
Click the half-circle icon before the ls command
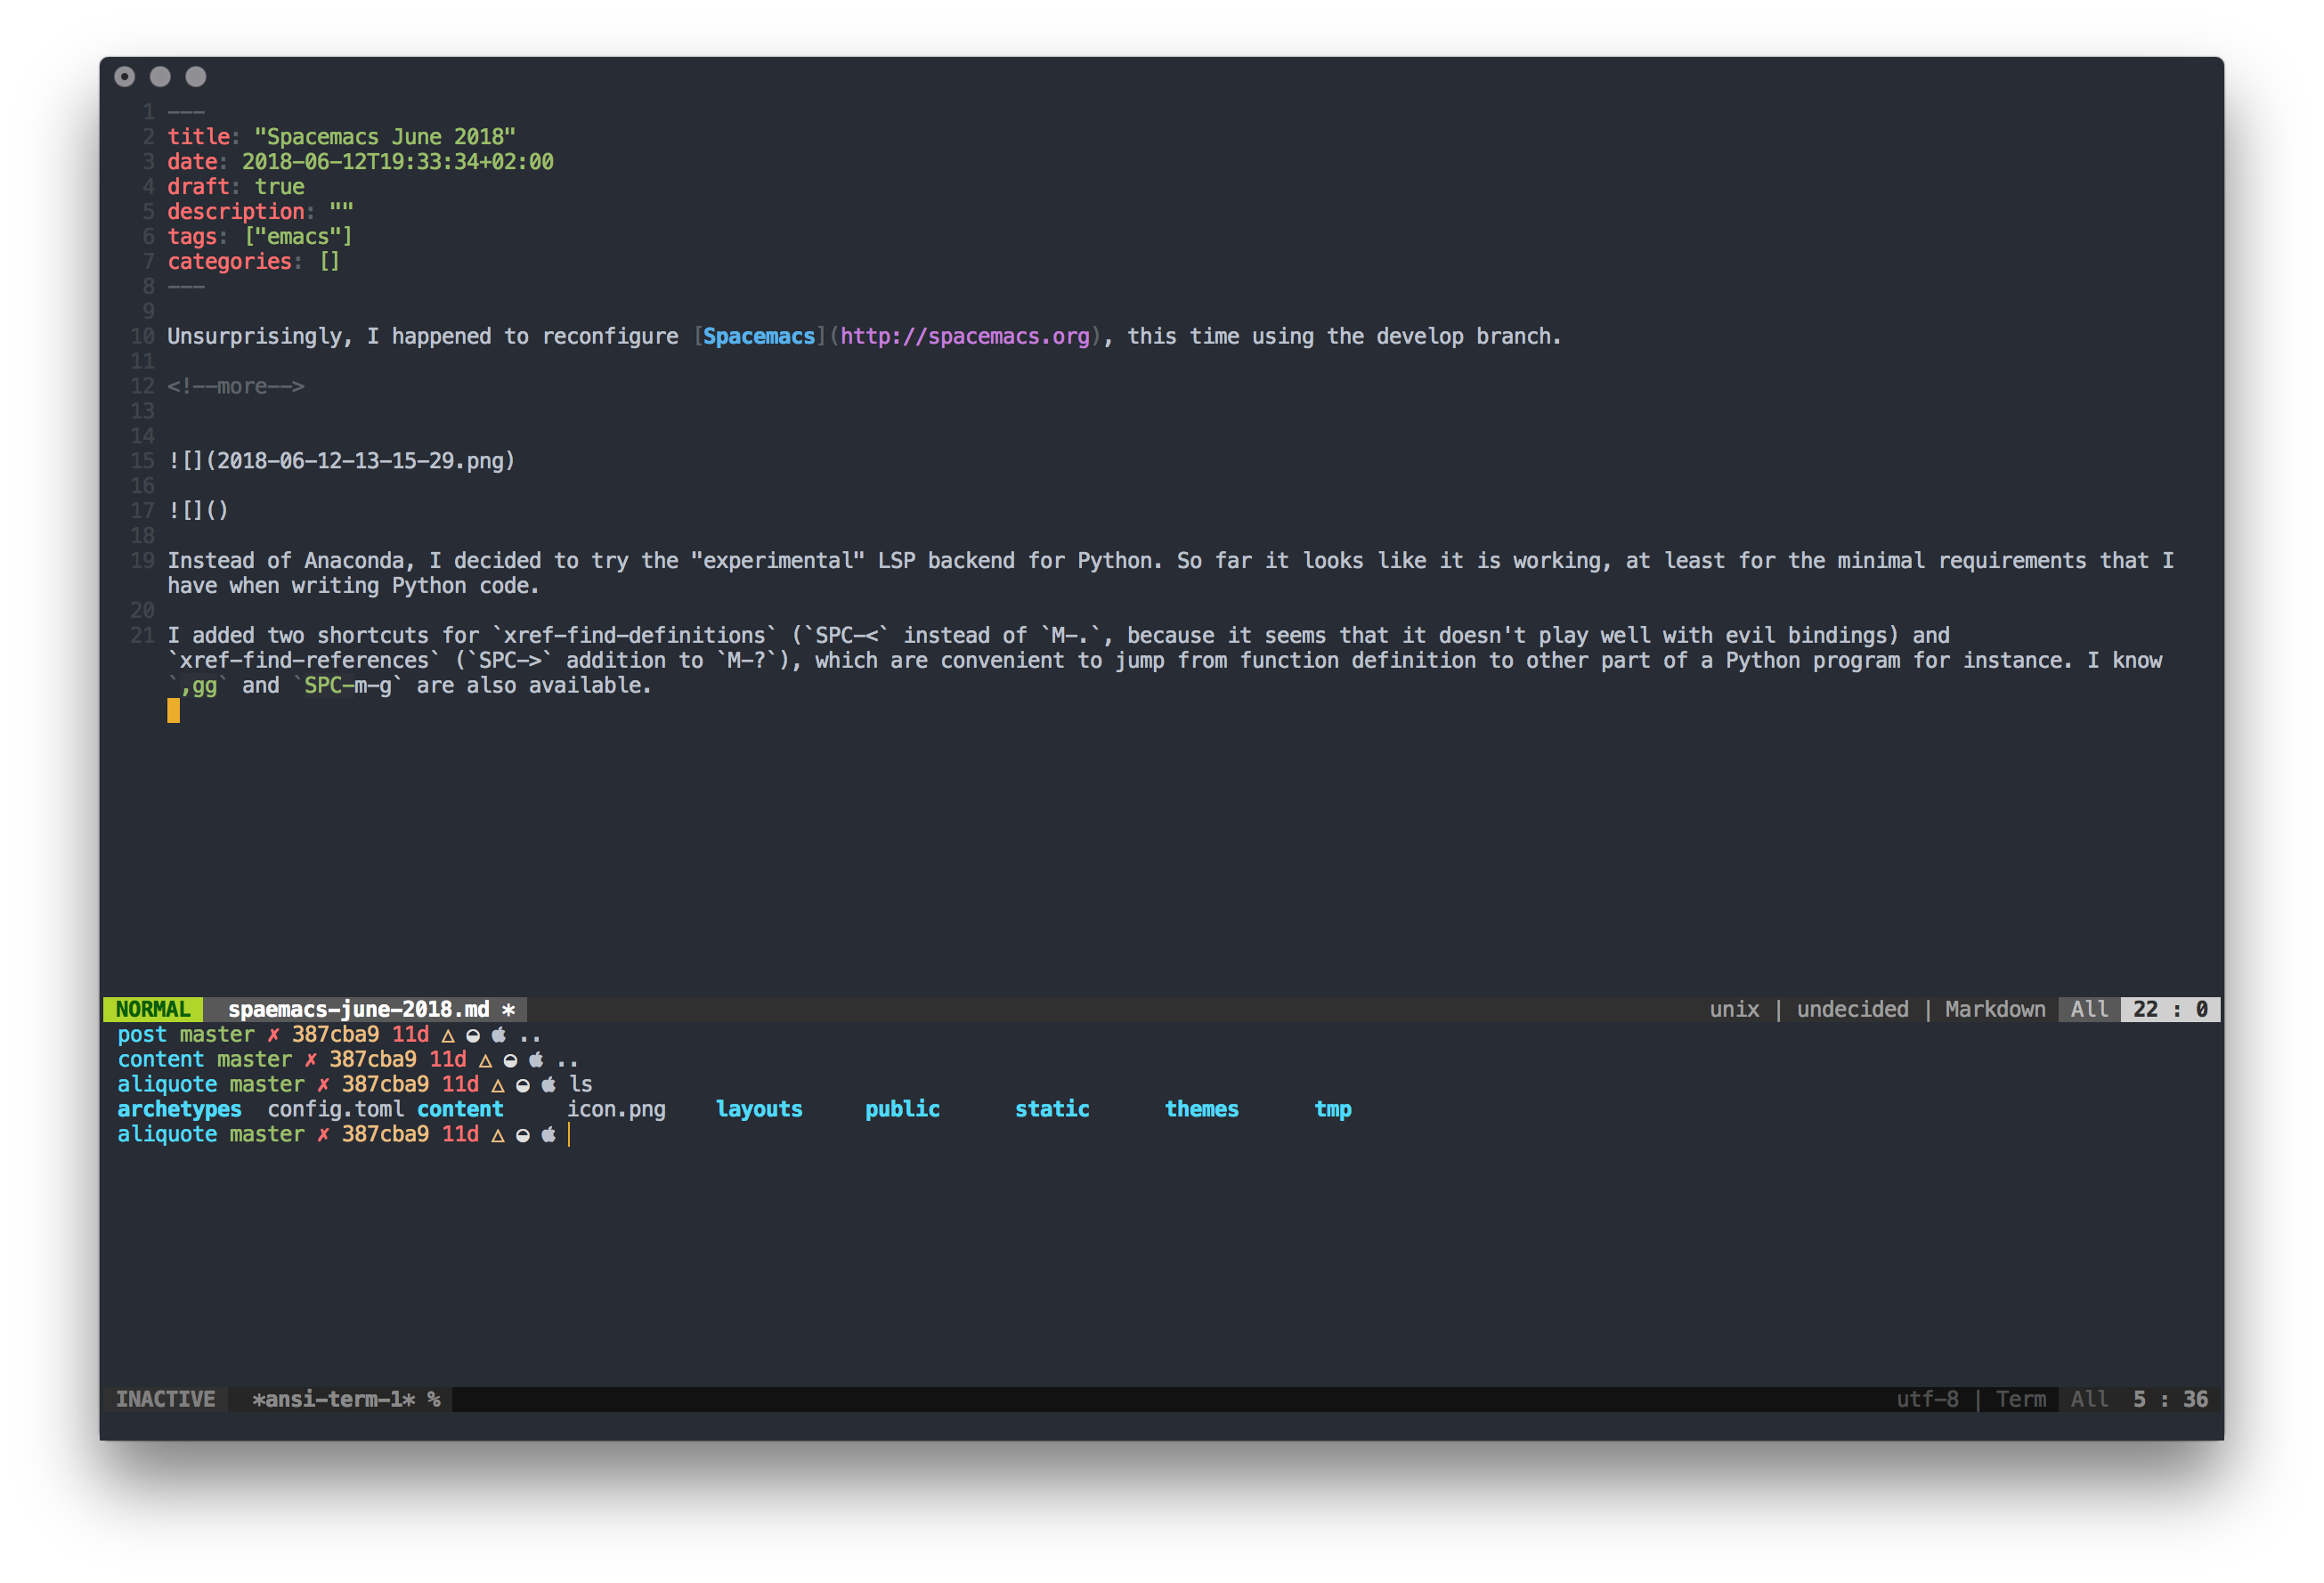[x=522, y=1085]
